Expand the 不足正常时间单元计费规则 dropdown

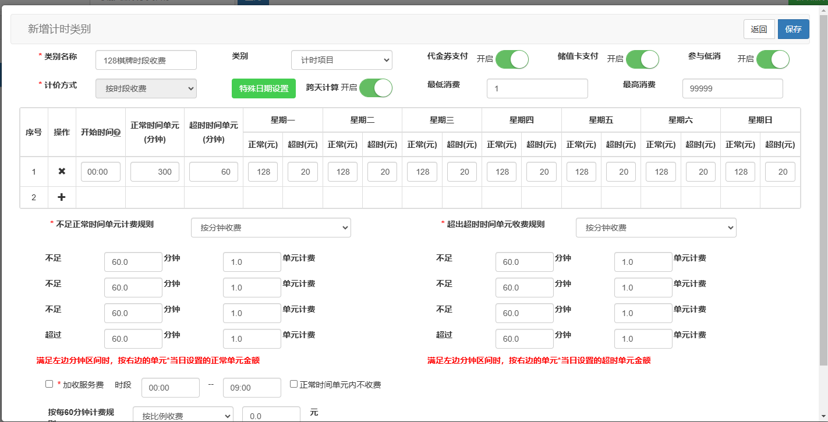tap(271, 228)
